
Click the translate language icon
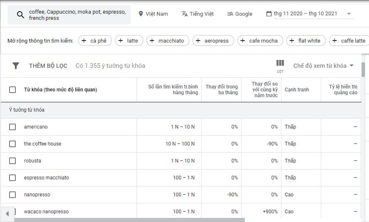(x=184, y=14)
